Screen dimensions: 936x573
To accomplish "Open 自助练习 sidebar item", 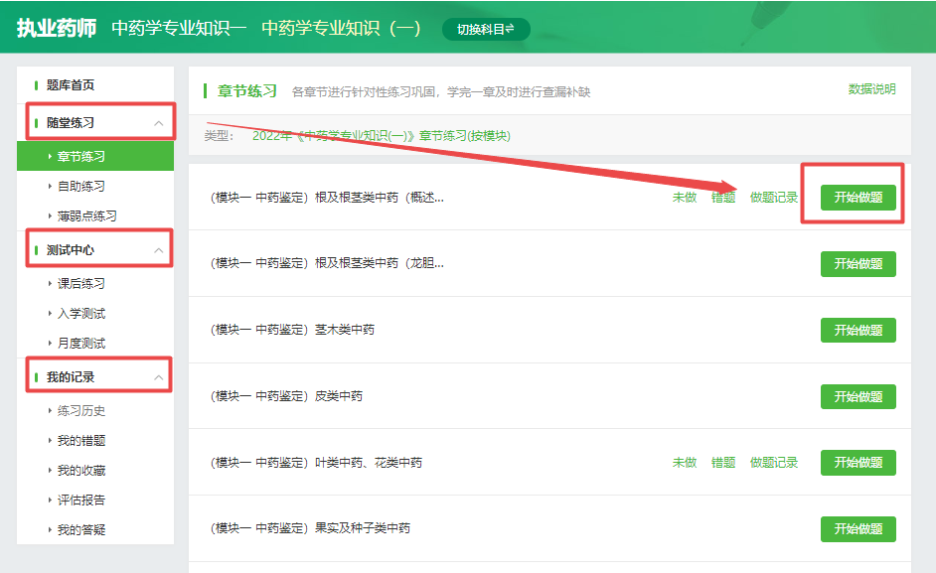I will (x=80, y=187).
